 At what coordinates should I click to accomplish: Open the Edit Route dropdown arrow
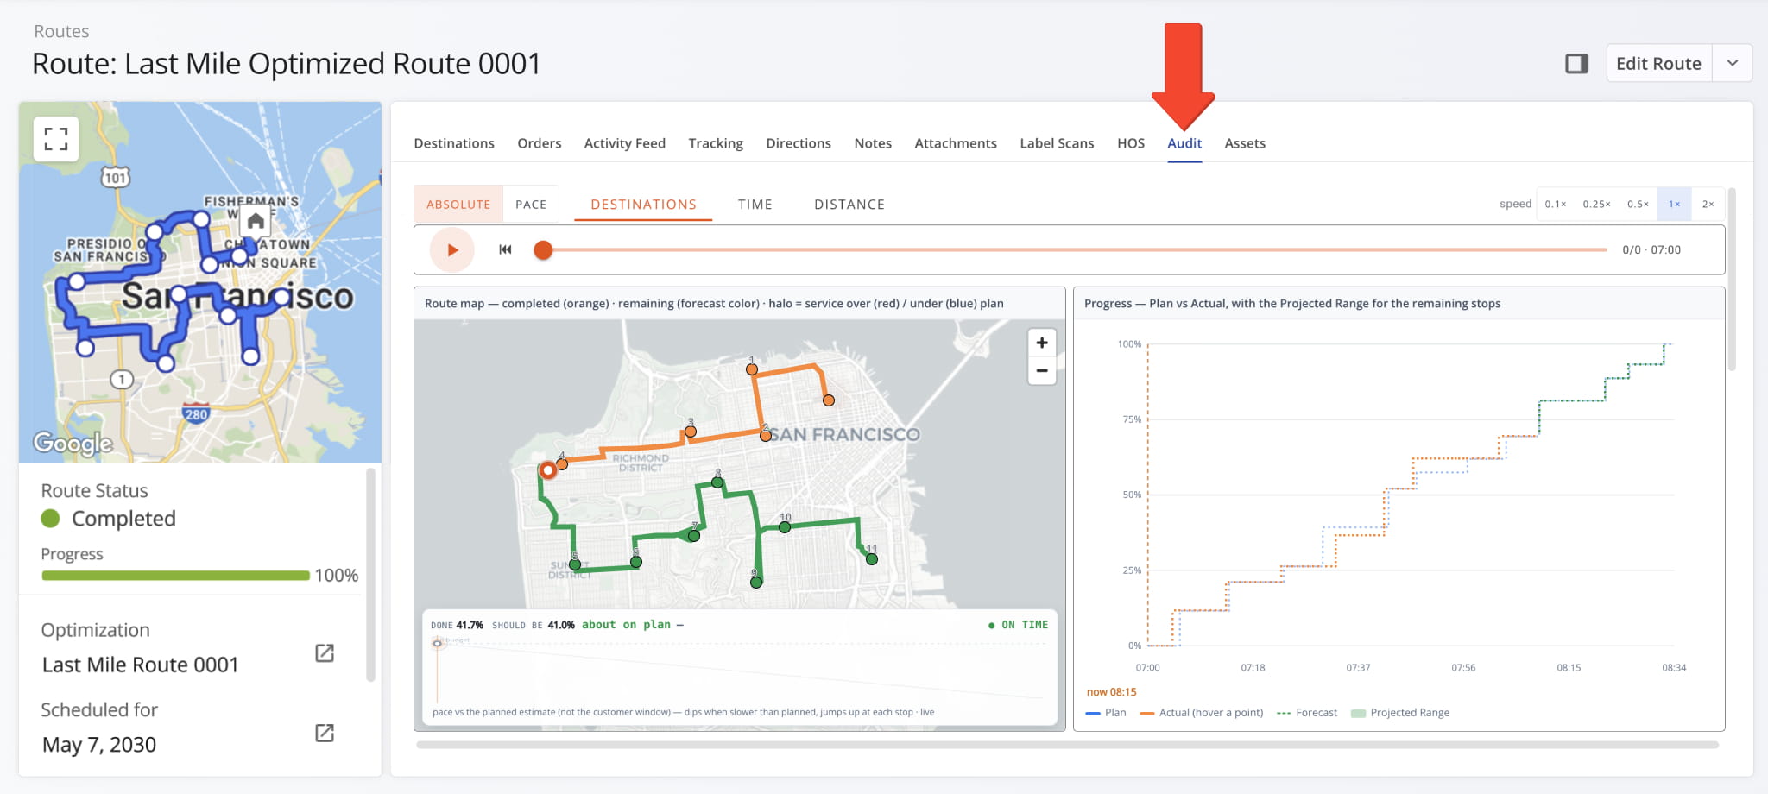(x=1732, y=64)
